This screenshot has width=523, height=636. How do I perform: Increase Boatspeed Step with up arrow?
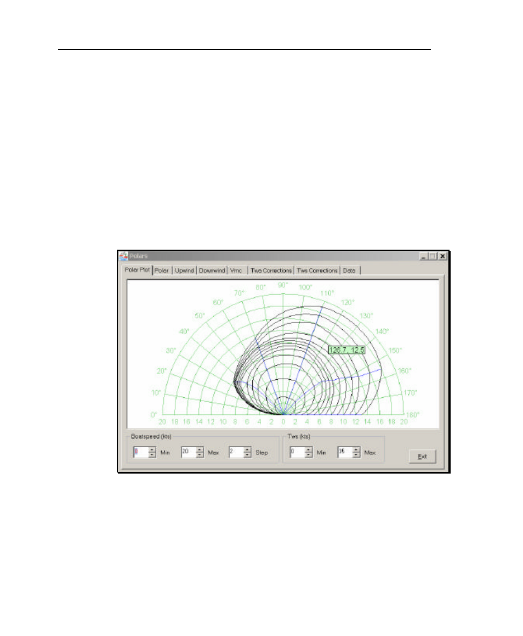(x=248, y=449)
